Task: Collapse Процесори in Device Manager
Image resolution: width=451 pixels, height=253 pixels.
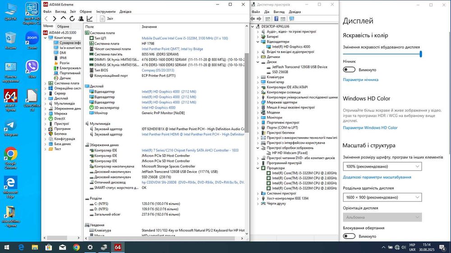Action: tap(258, 168)
